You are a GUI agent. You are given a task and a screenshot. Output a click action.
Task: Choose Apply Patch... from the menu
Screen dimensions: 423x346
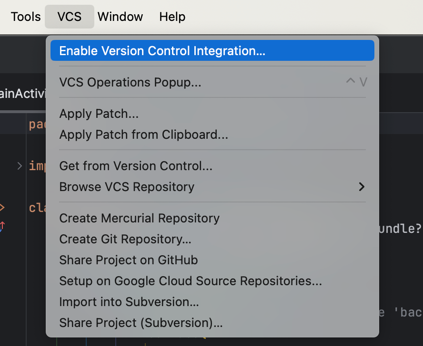click(99, 114)
